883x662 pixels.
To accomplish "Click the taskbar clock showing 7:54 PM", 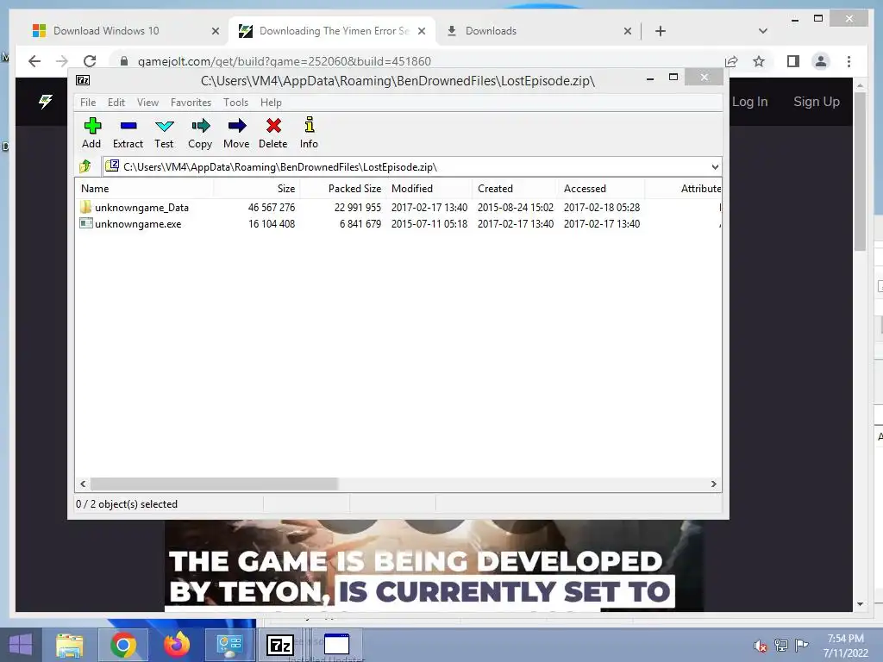I will pos(845,646).
